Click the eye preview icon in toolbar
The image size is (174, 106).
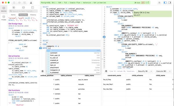19,3
